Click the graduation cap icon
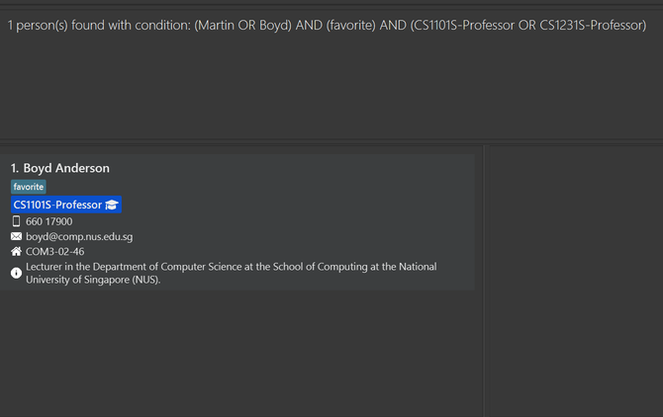Image resolution: width=663 pixels, height=417 pixels. [112, 205]
